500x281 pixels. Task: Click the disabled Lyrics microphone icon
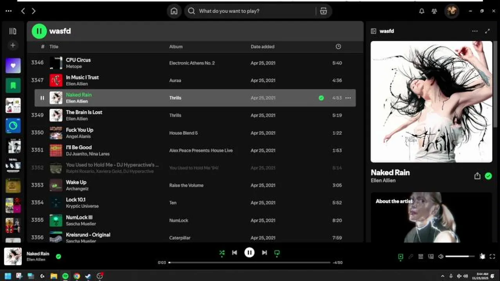pos(410,256)
